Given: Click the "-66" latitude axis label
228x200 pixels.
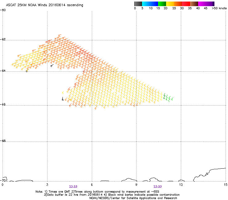Looking at the screenshot, I should point(3,104).
